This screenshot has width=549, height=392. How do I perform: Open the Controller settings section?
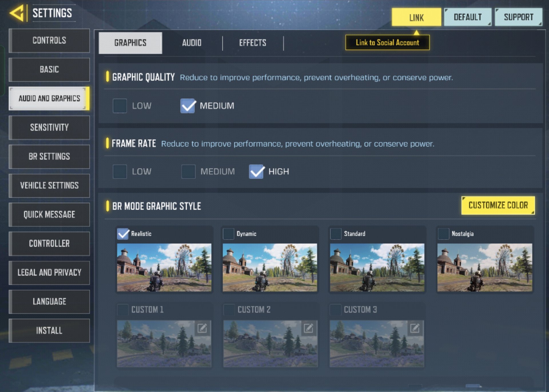49,244
